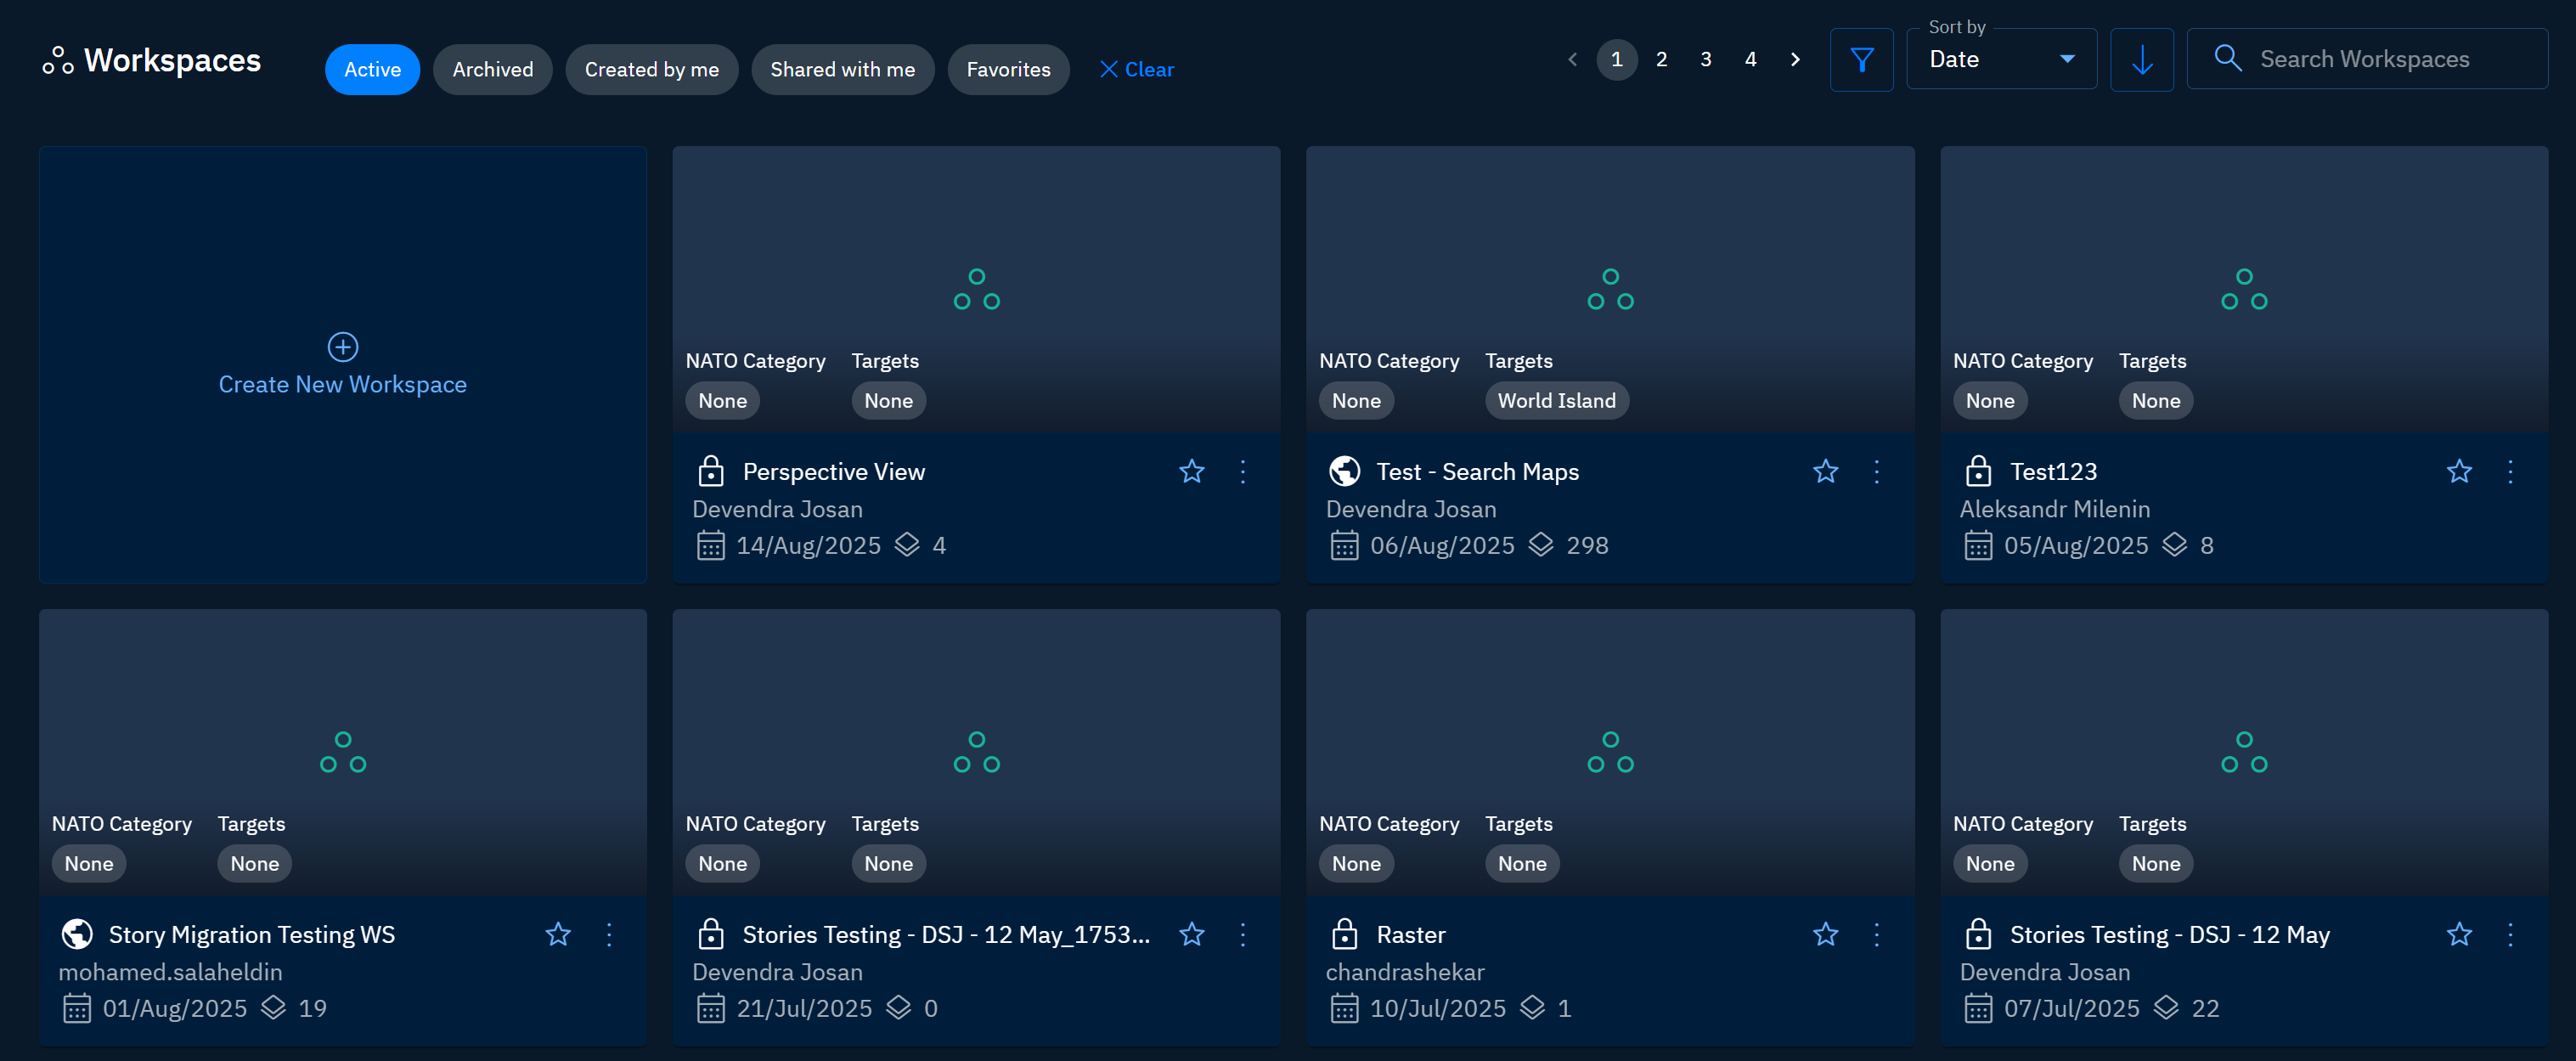Open options menu for Story Migration Testing WS
Screen dimensions: 2576x1061
608,934
